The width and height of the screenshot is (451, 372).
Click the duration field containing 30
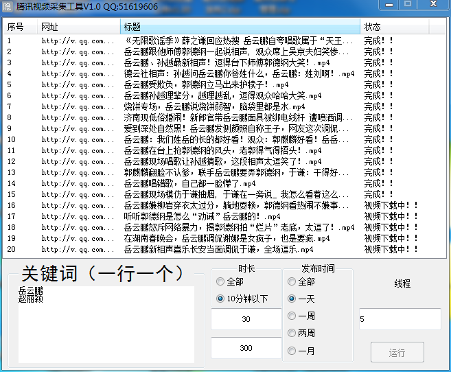tap(246, 319)
